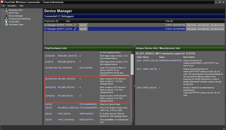Image resolution: width=226 pixels, height=130 pixels.
Task: Click value 31740 (0x00007BFC)
Action: [x=89, y=108]
